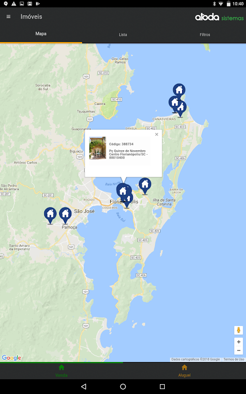Image resolution: width=246 pixels, height=394 pixels.
Task: Select the house pin directly above Palhoça
Action: [65, 215]
